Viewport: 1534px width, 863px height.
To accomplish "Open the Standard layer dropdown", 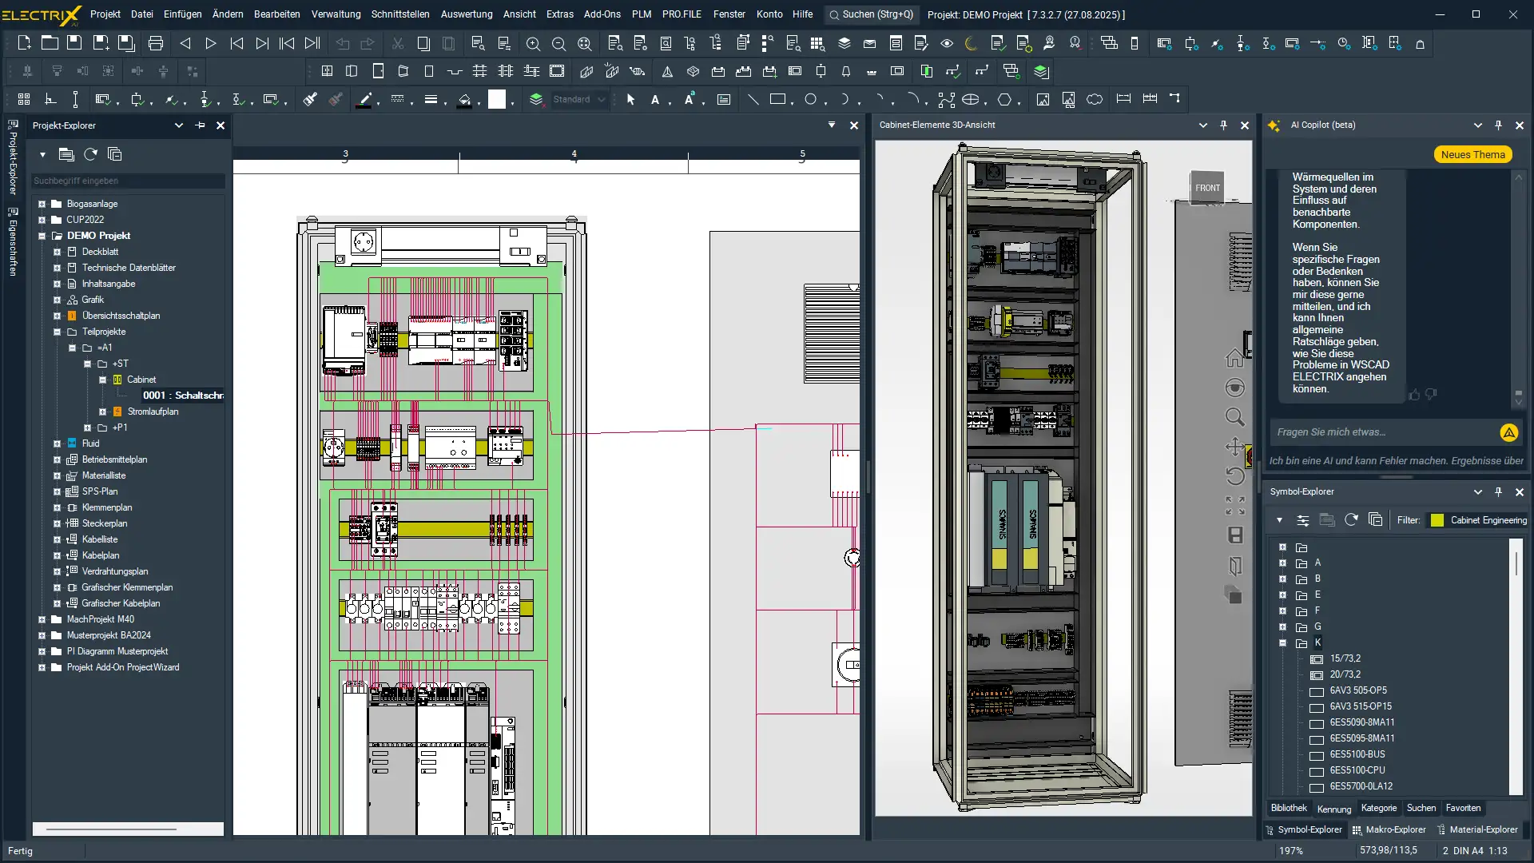I will point(601,99).
